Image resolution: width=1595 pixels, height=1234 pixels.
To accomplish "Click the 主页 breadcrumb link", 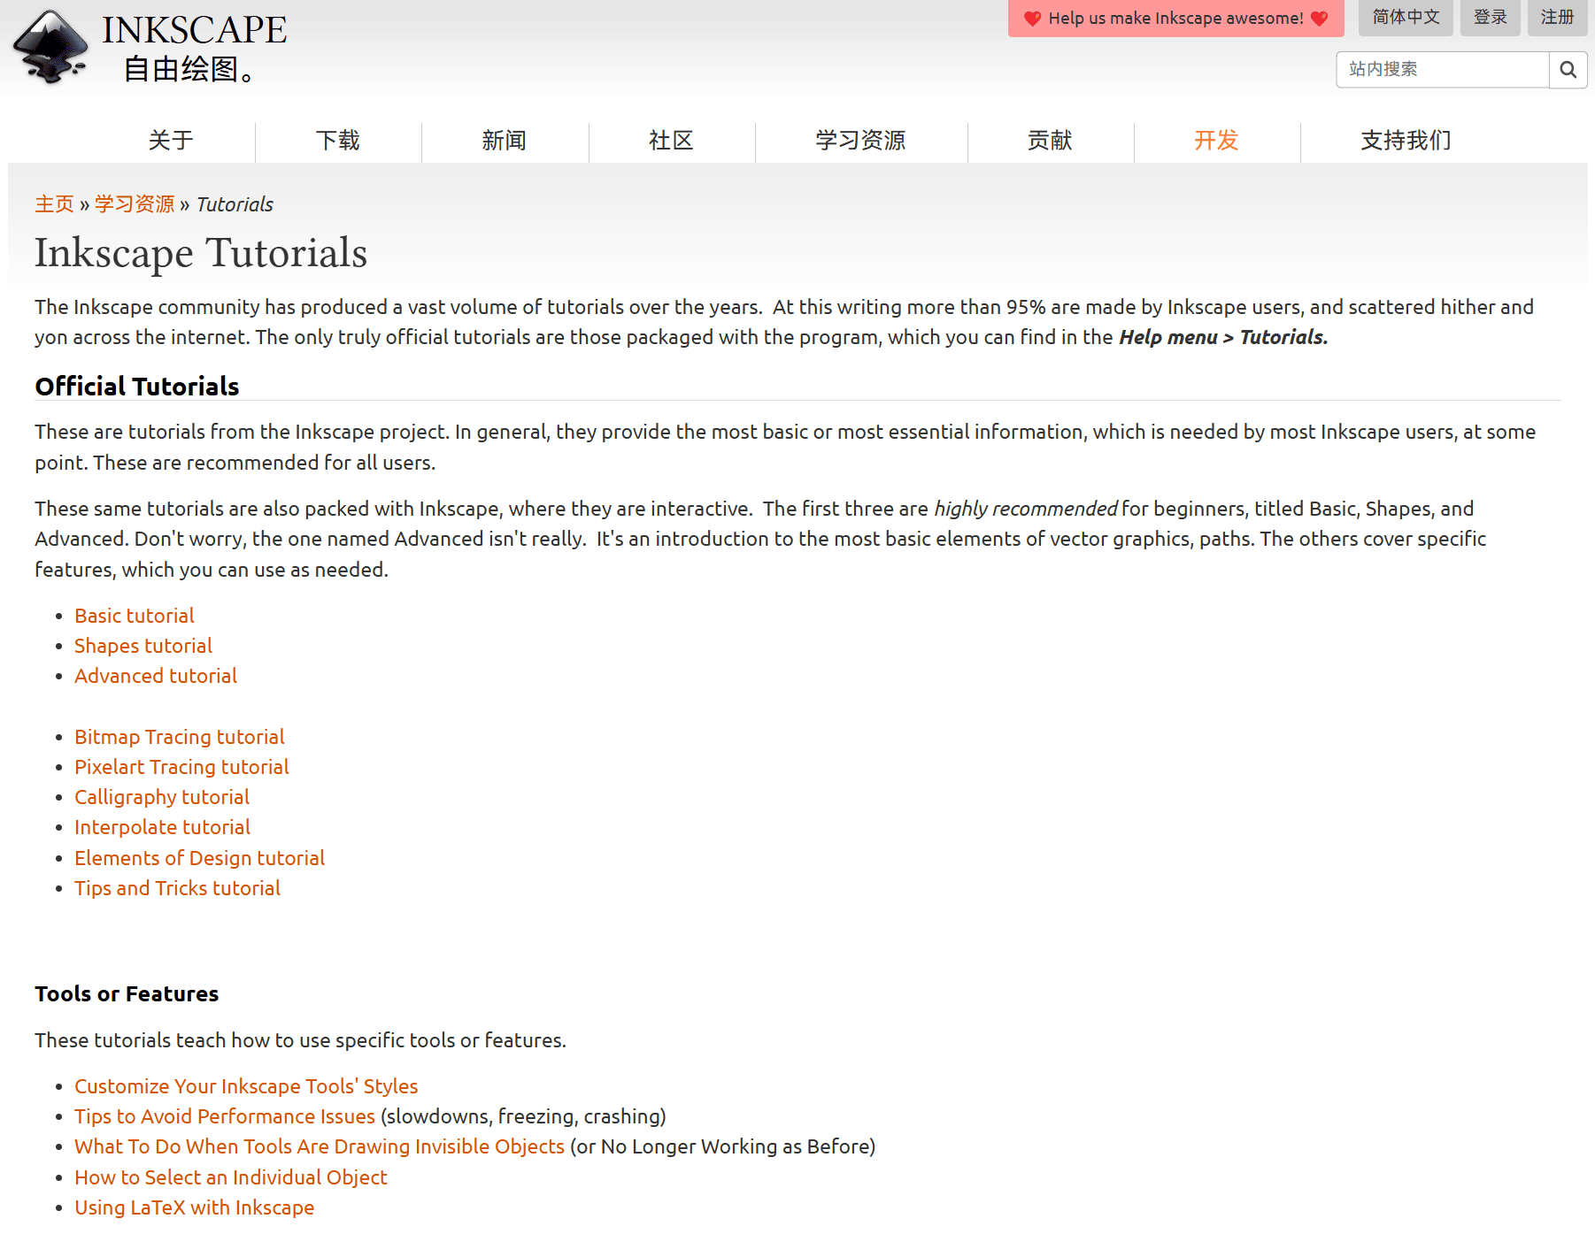I will pos(54,204).
